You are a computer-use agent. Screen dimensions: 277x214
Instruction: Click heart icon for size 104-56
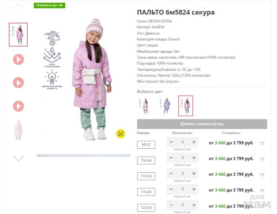click(262, 159)
